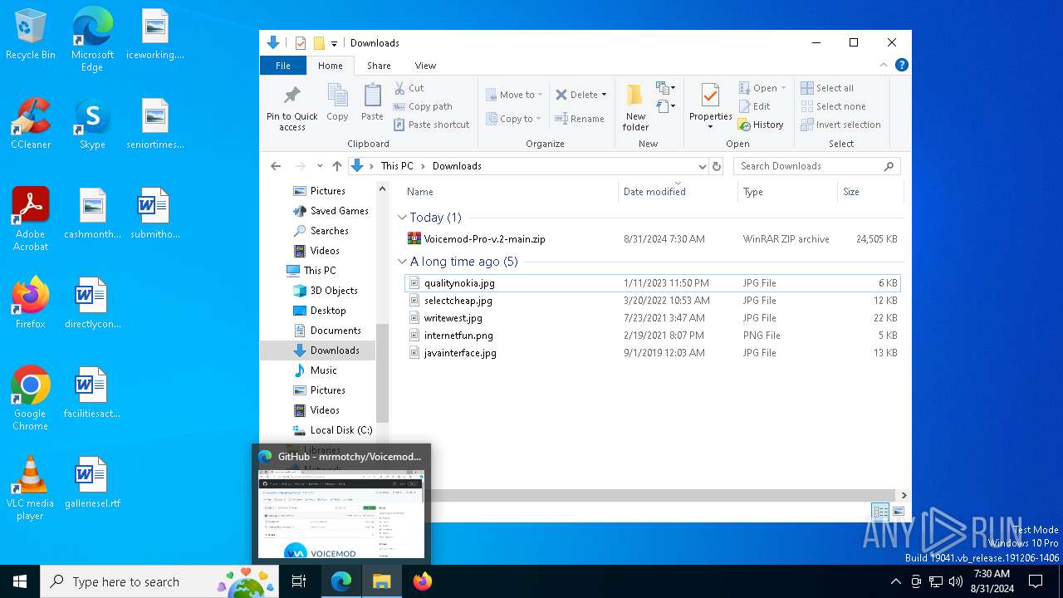Click the Firefox taskbar icon

(x=423, y=581)
